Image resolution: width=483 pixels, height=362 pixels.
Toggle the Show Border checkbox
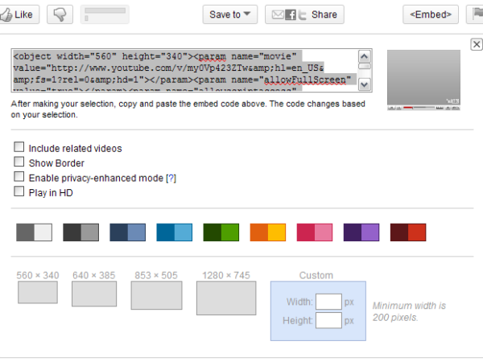pyautogui.click(x=19, y=162)
